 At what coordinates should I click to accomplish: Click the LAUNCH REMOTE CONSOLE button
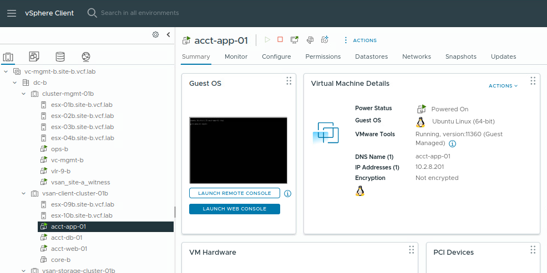click(234, 193)
